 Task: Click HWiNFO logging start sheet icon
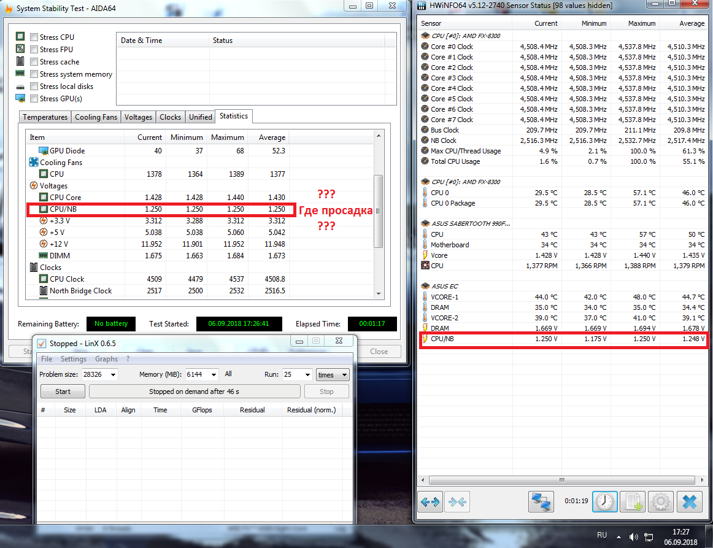pos(633,501)
